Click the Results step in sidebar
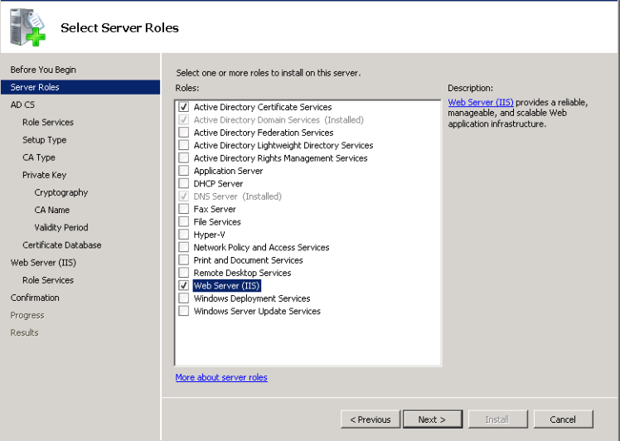 pyautogui.click(x=24, y=332)
